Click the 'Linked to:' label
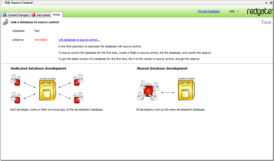The image size is (274, 161). 18,40
